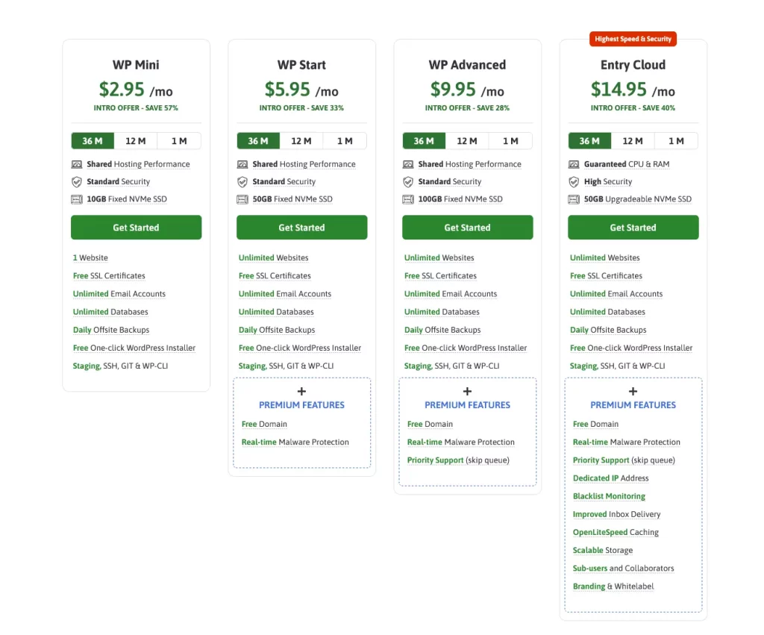Screen dimensions: 764x635
Task: Select 12 M billing term for WP Mini
Action: pyautogui.click(x=136, y=141)
